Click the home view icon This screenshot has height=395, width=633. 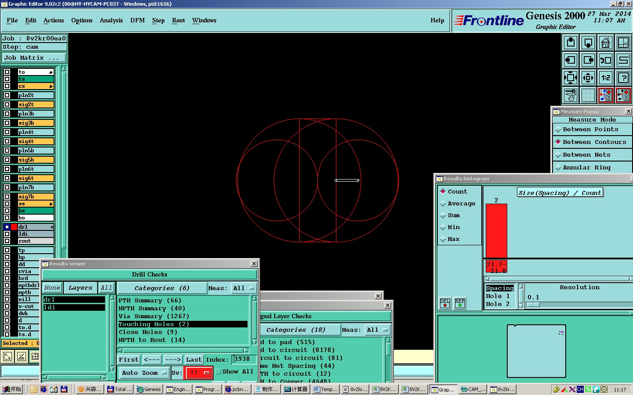click(x=605, y=43)
